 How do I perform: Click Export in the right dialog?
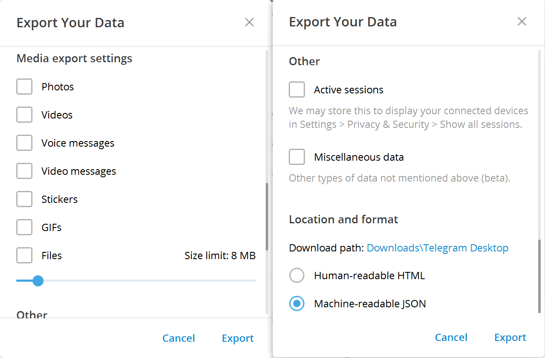[510, 338]
